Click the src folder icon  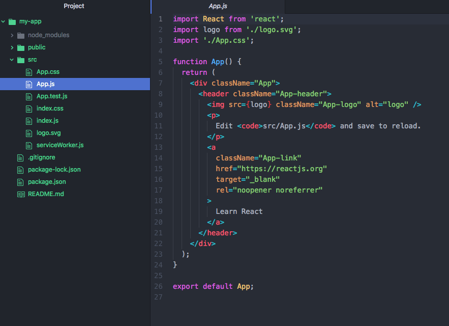tap(22, 60)
